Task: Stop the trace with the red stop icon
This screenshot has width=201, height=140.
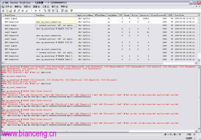Action: pyautogui.click(x=40, y=10)
